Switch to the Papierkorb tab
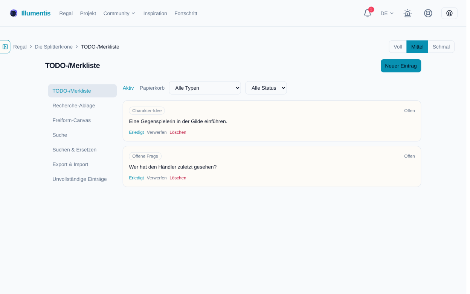 click(x=152, y=88)
